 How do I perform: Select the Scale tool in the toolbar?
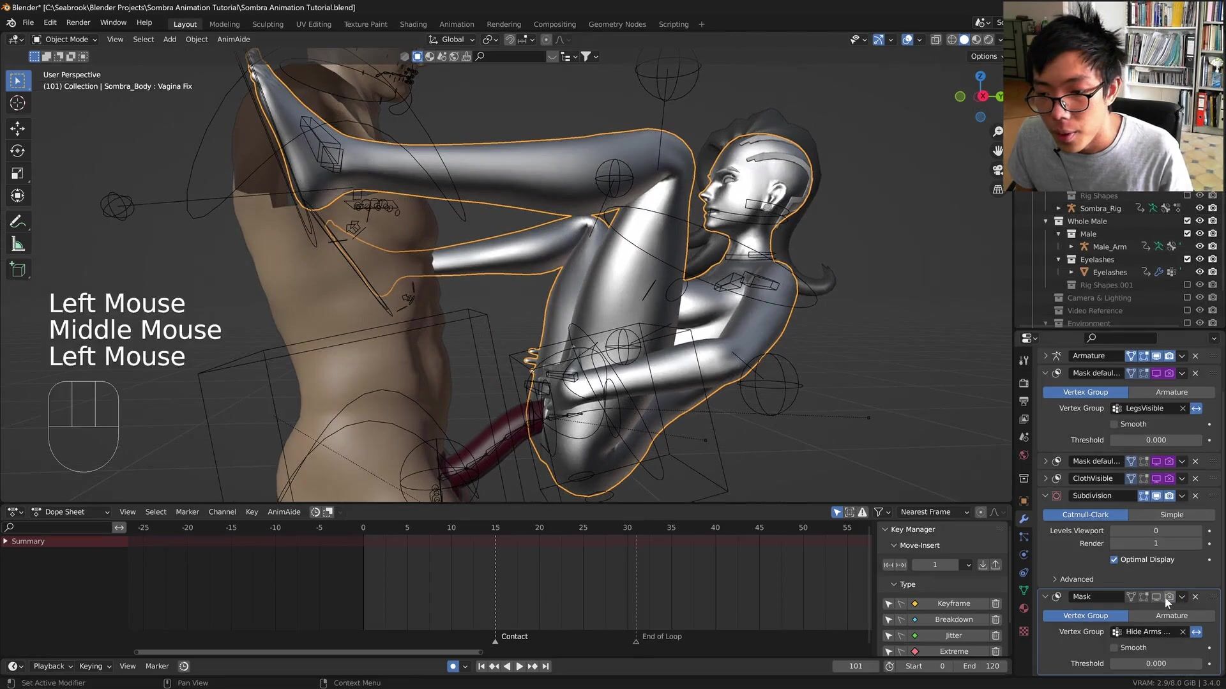pyautogui.click(x=17, y=173)
